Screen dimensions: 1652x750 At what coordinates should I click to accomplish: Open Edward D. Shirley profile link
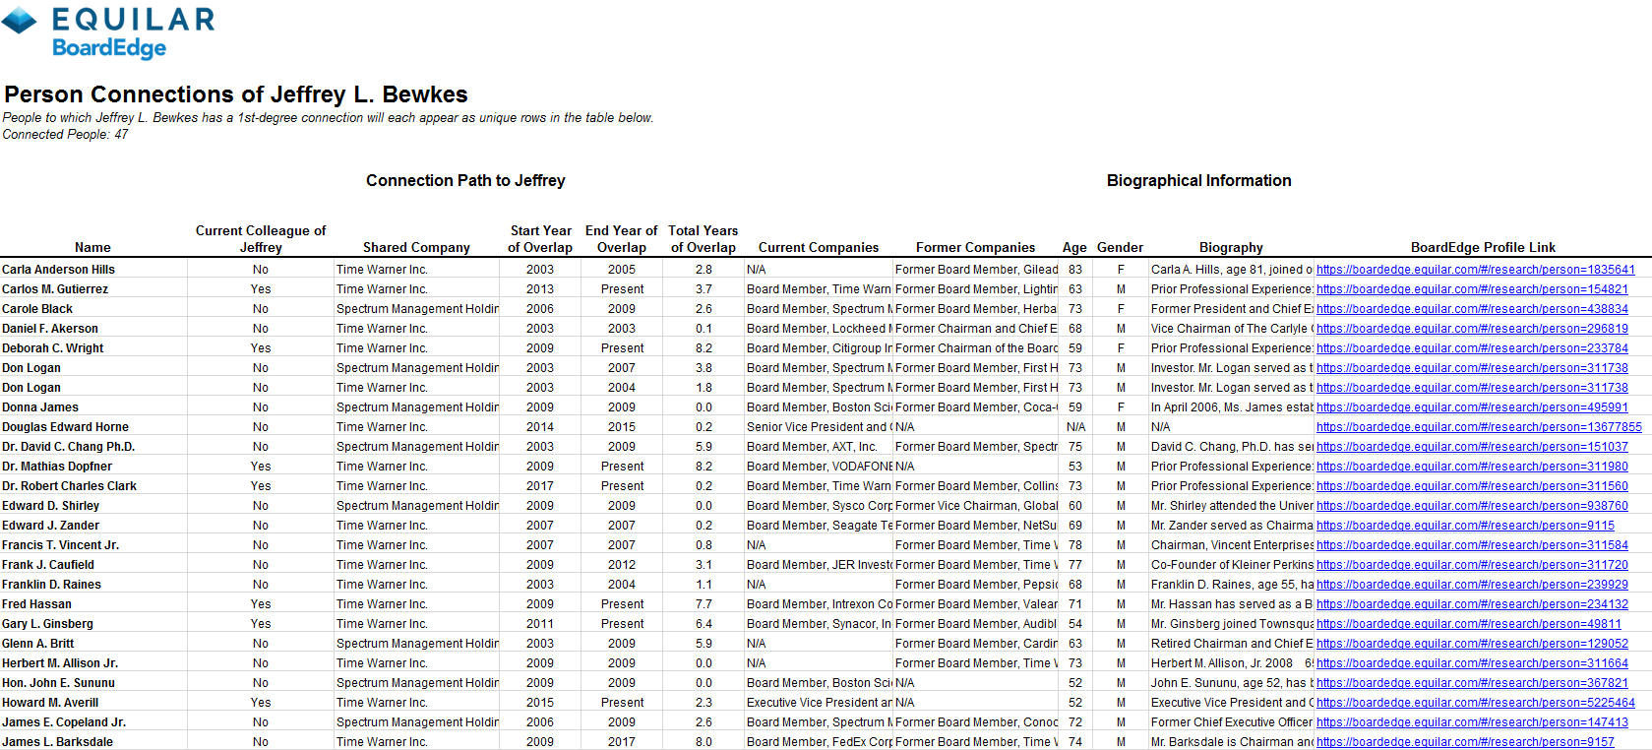(x=1472, y=506)
